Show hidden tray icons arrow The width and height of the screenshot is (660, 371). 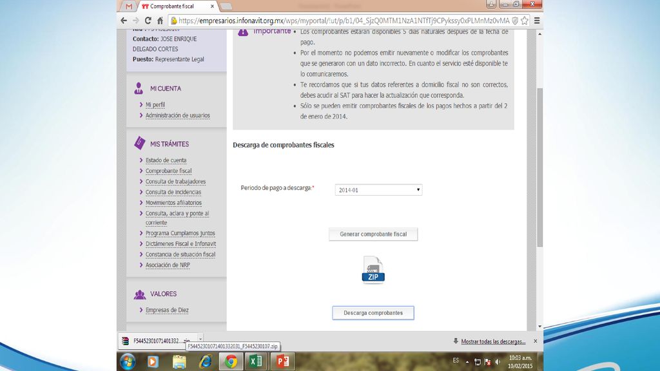(467, 362)
